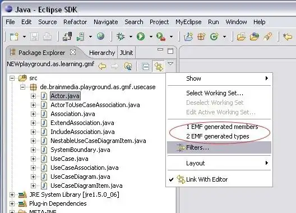
Task: Open the run server dropdown arrow
Action: click(91, 36)
